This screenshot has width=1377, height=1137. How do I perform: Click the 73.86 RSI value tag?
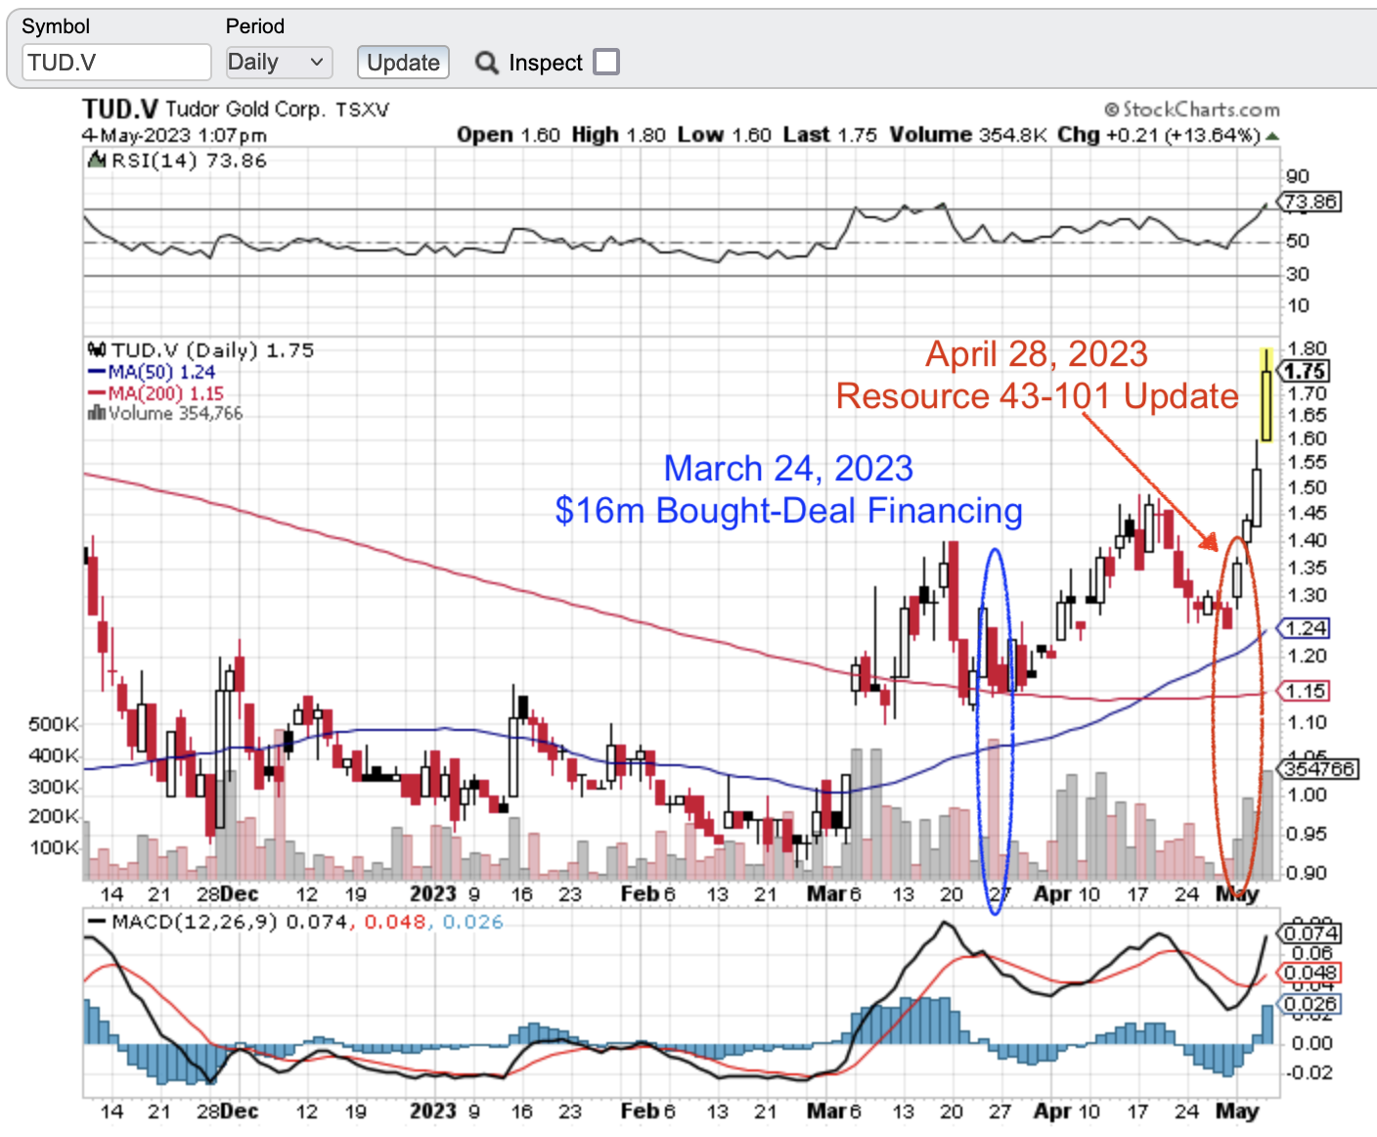1310,203
